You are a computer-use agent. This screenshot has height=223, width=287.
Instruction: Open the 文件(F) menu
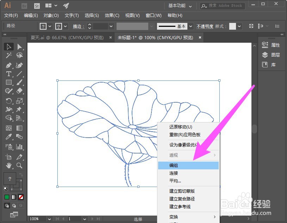pos(11,16)
